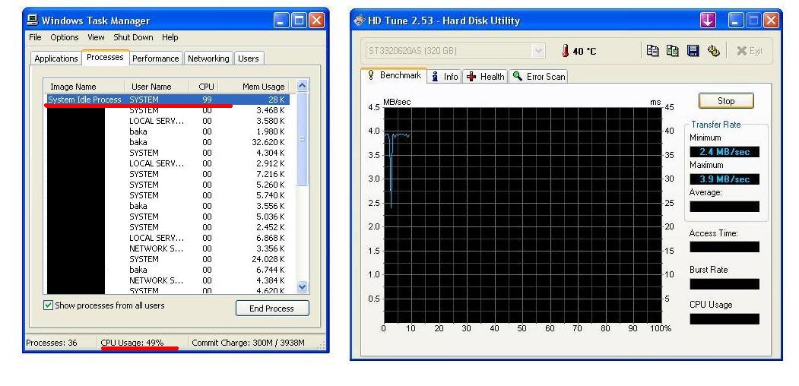
Task: Click HD Tune app icon in title bar
Action: coord(360,21)
